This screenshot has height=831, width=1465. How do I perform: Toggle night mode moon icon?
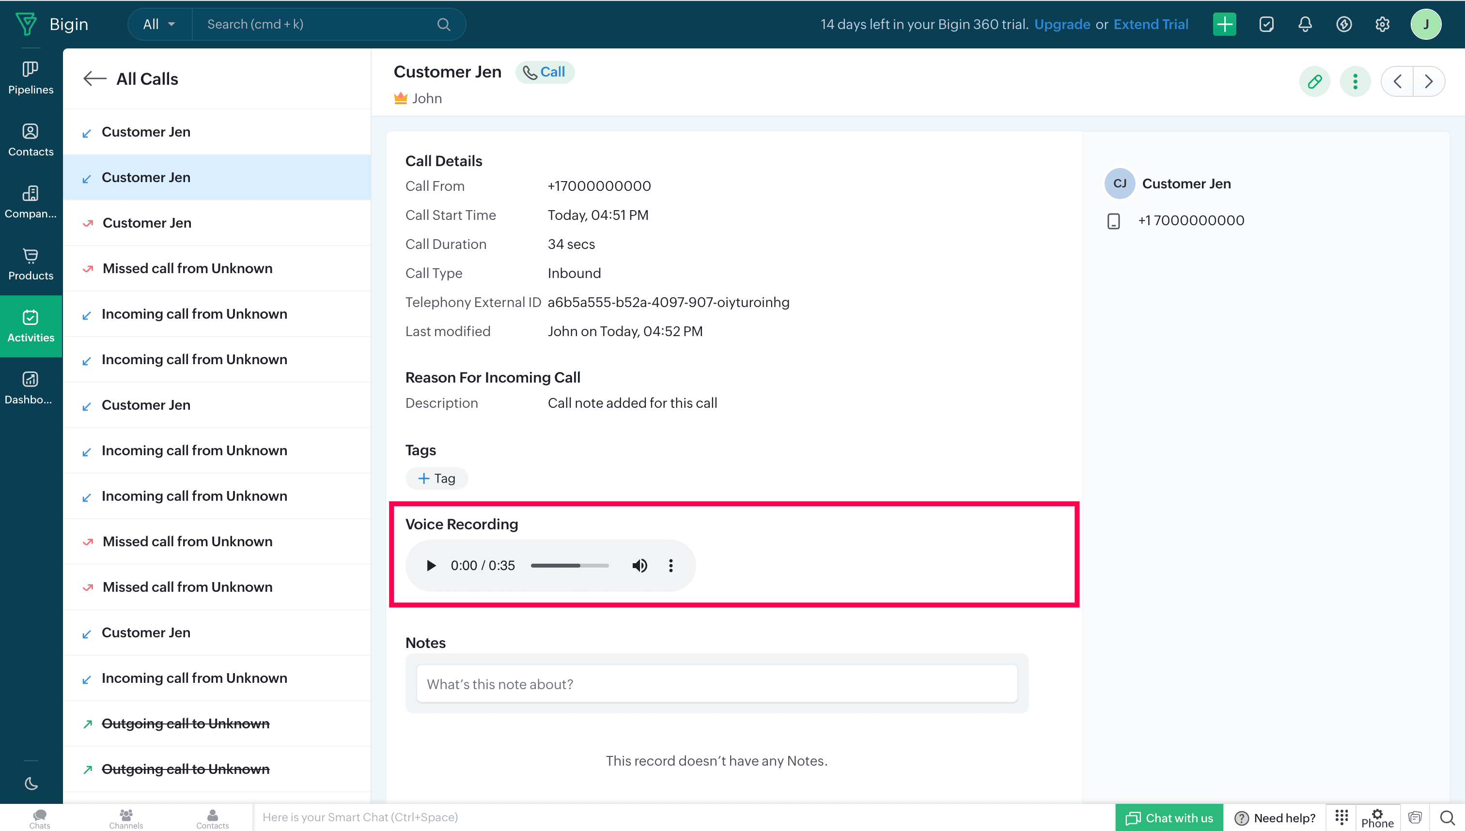click(31, 784)
